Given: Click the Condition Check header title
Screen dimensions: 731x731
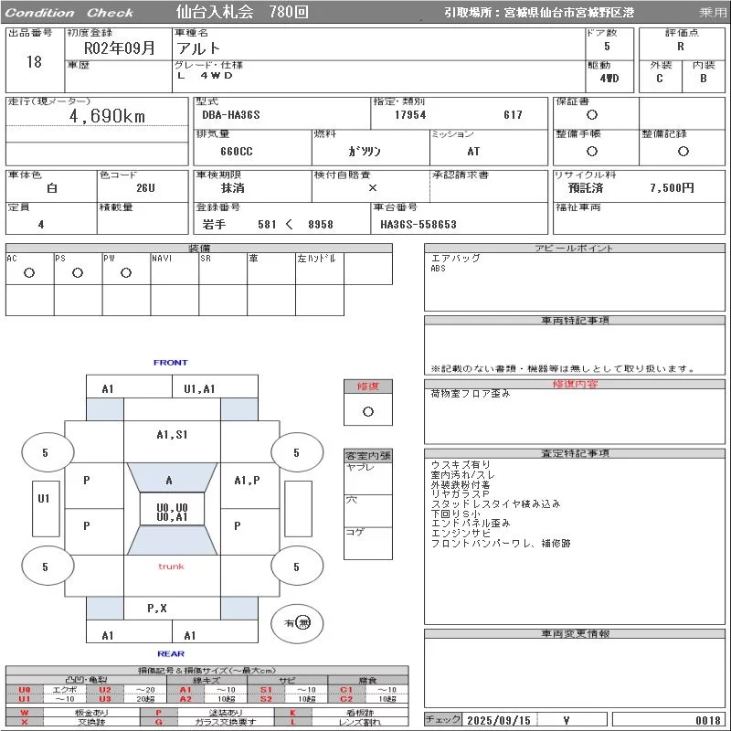Looking at the screenshot, I should (x=70, y=13).
